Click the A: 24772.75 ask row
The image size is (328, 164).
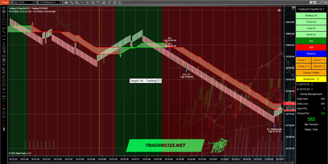pyautogui.click(x=305, y=84)
